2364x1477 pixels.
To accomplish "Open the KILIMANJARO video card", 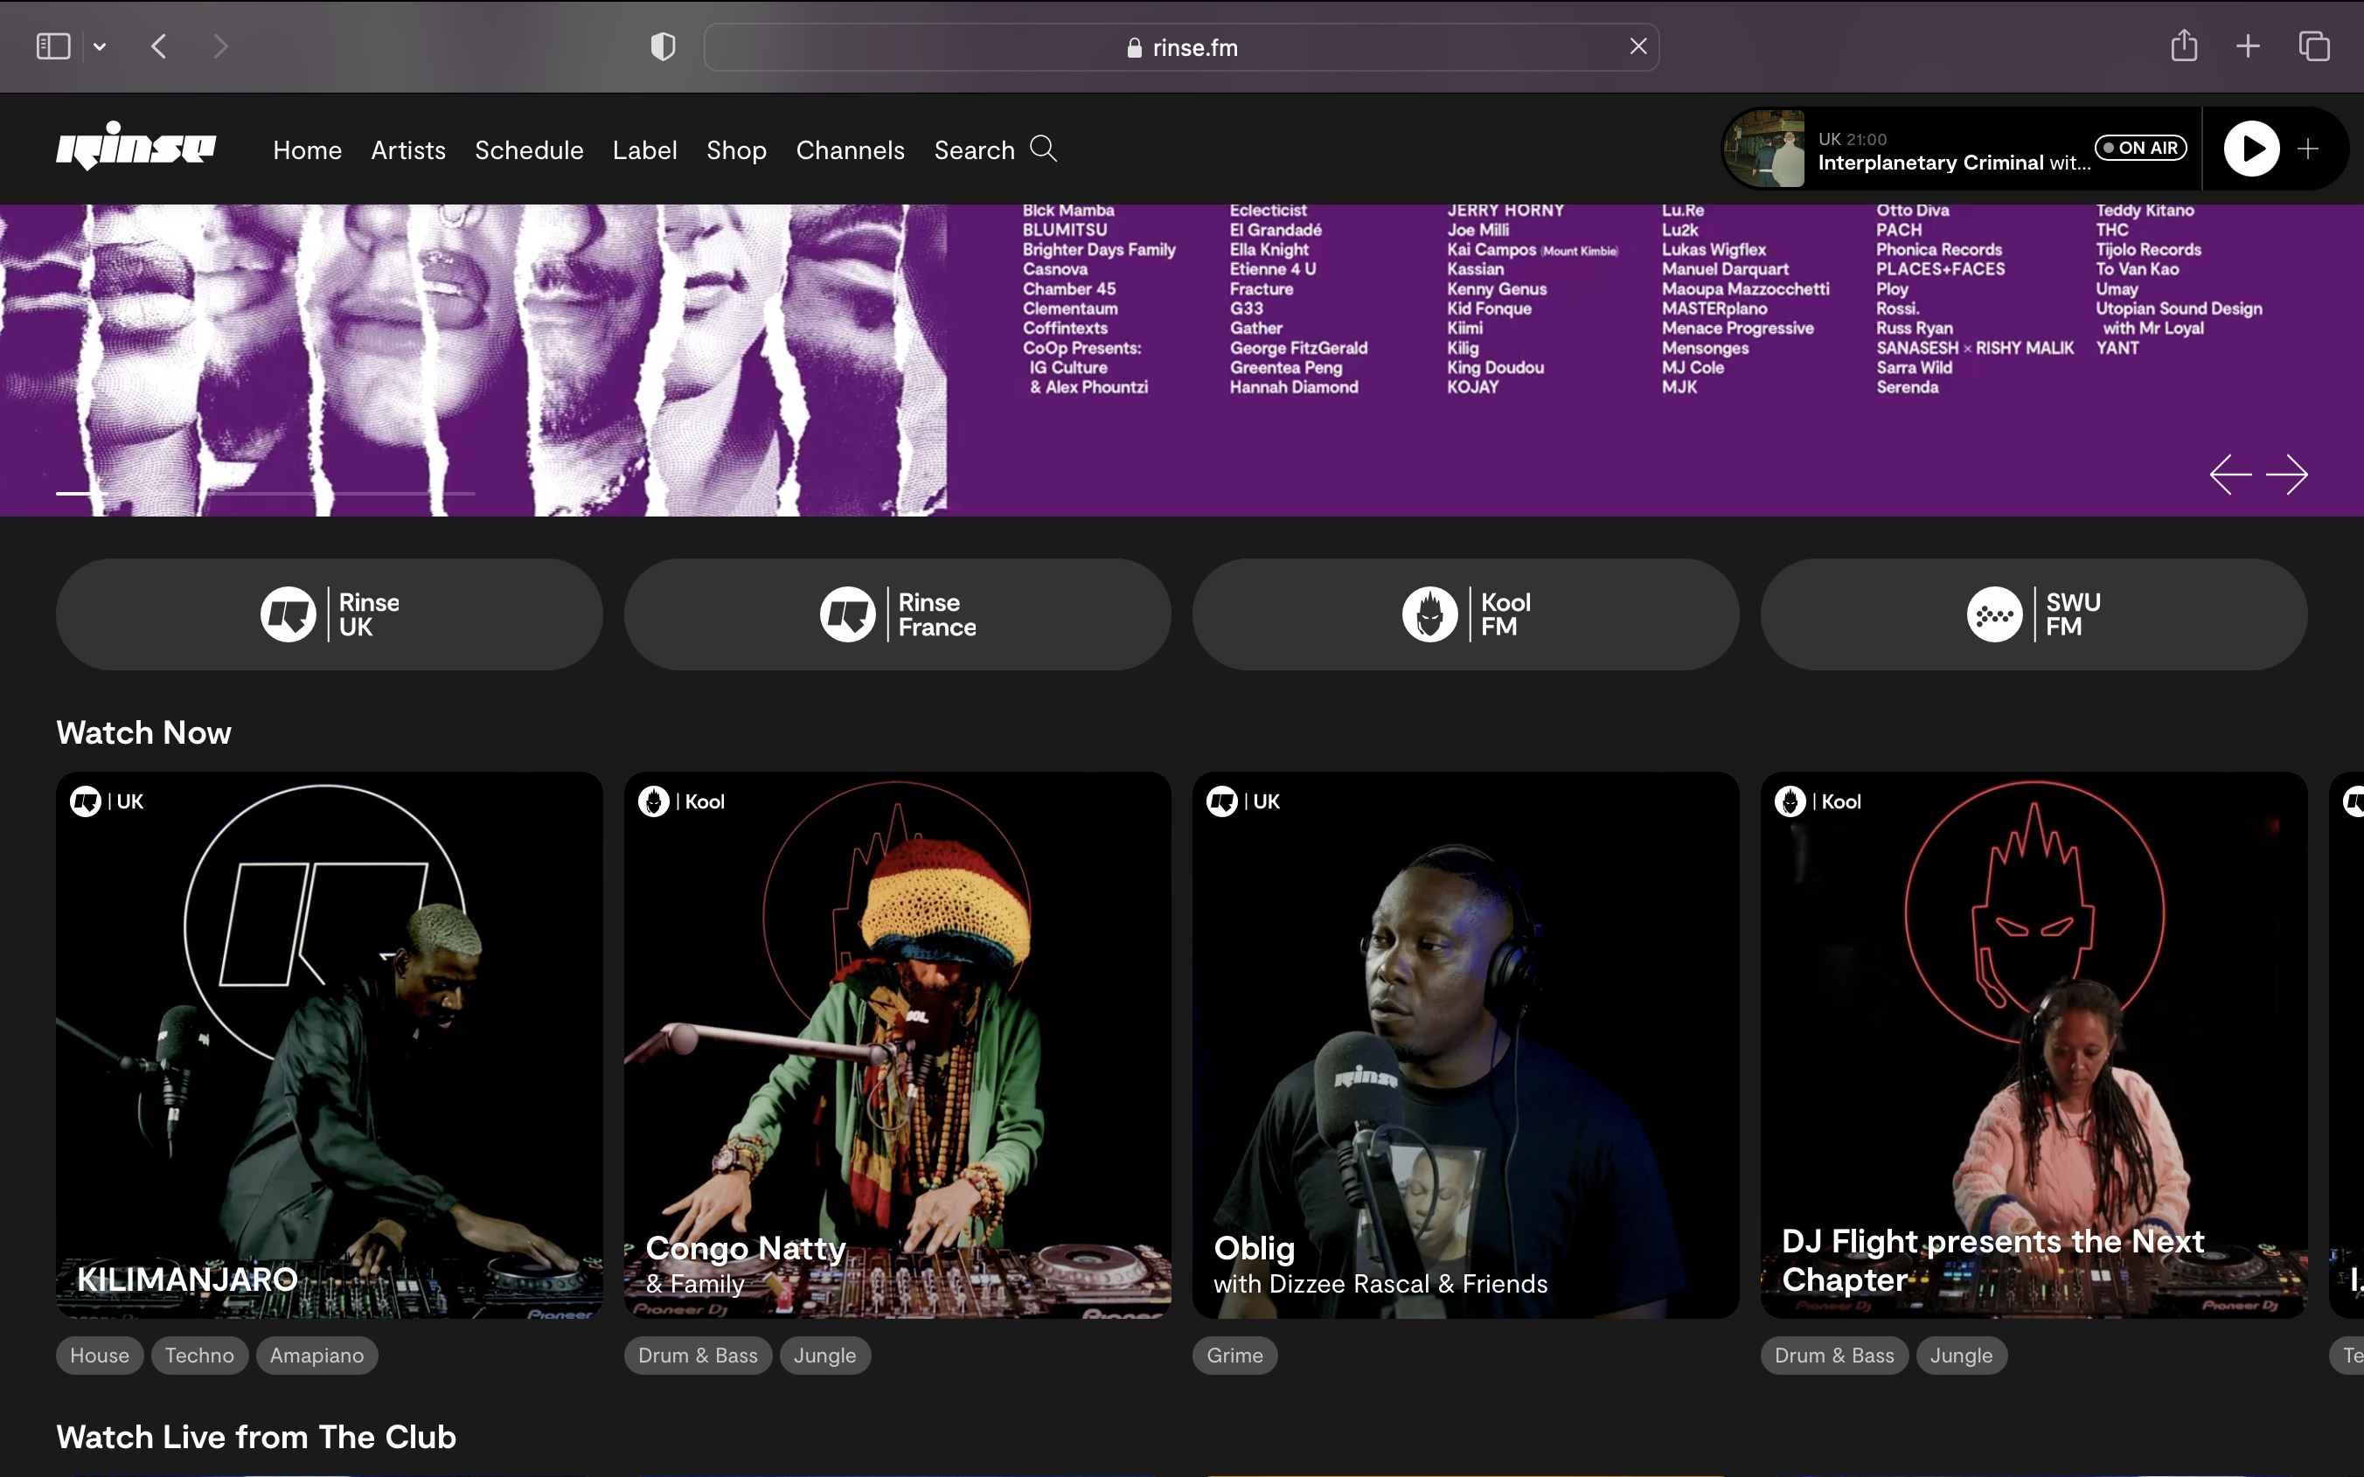I will [330, 1045].
